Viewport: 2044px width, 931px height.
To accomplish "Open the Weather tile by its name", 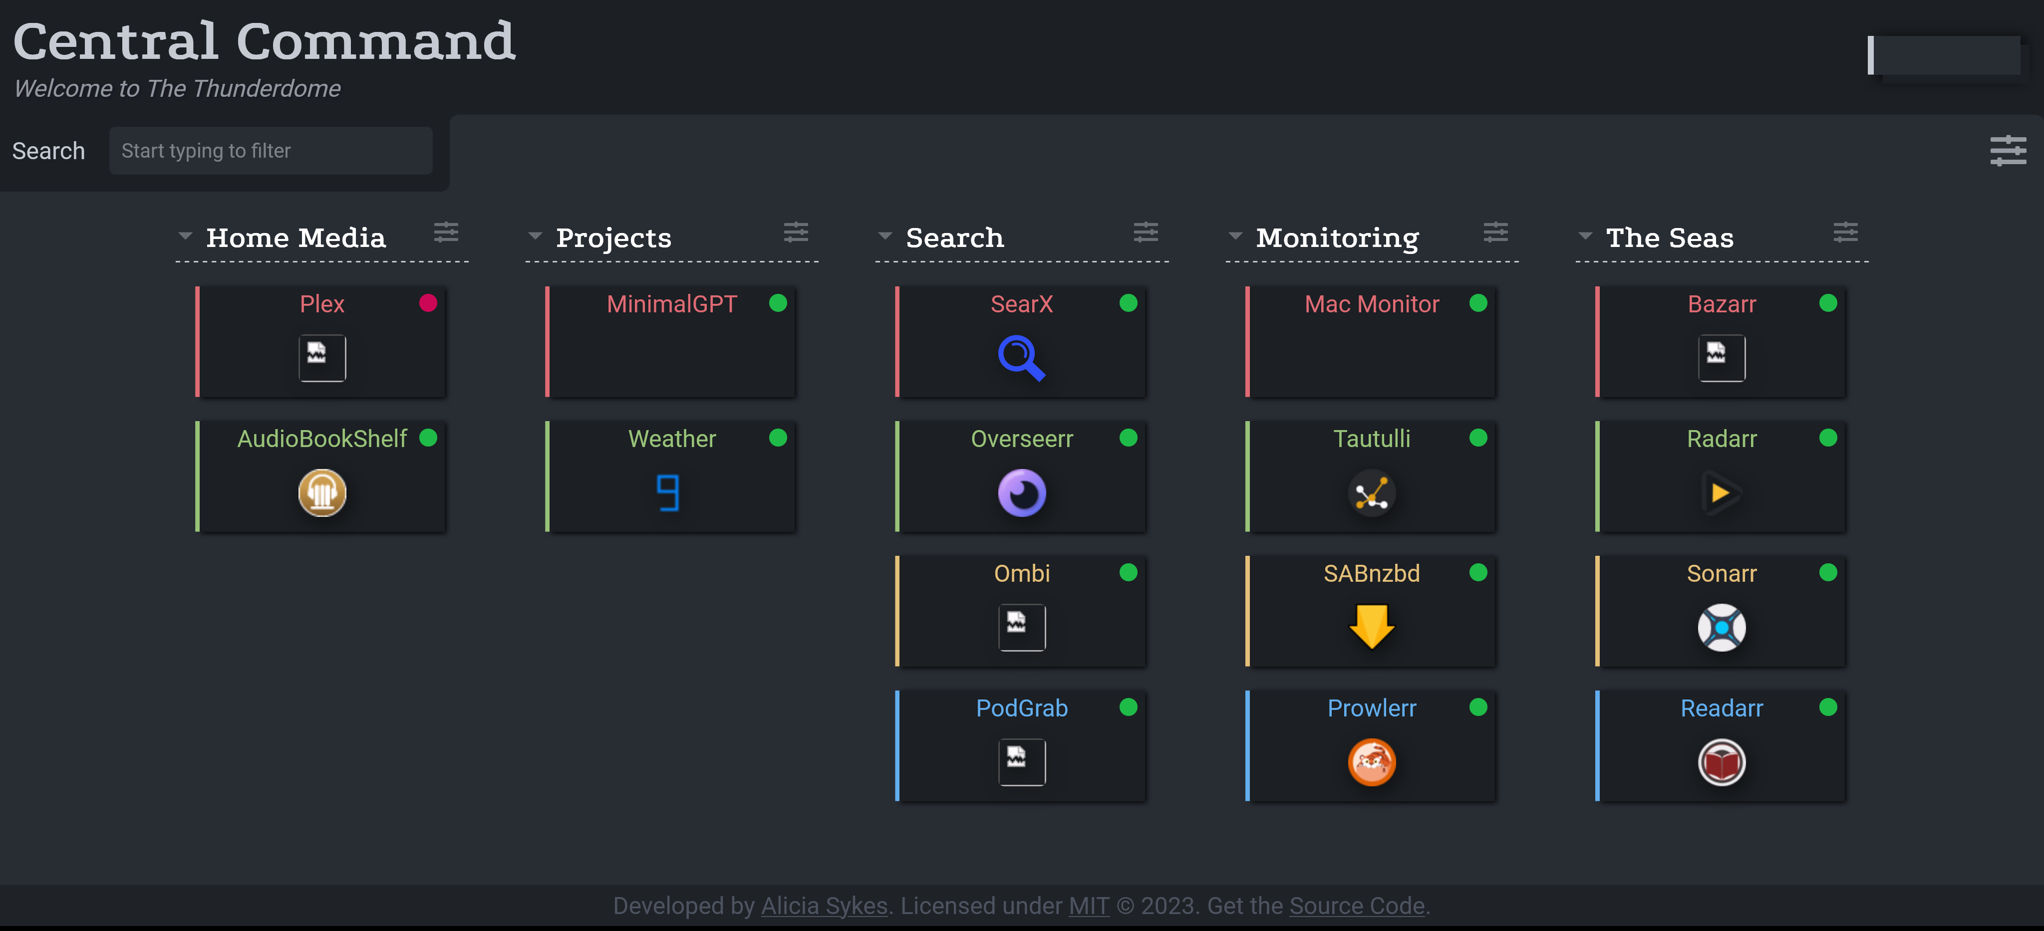I will point(671,439).
